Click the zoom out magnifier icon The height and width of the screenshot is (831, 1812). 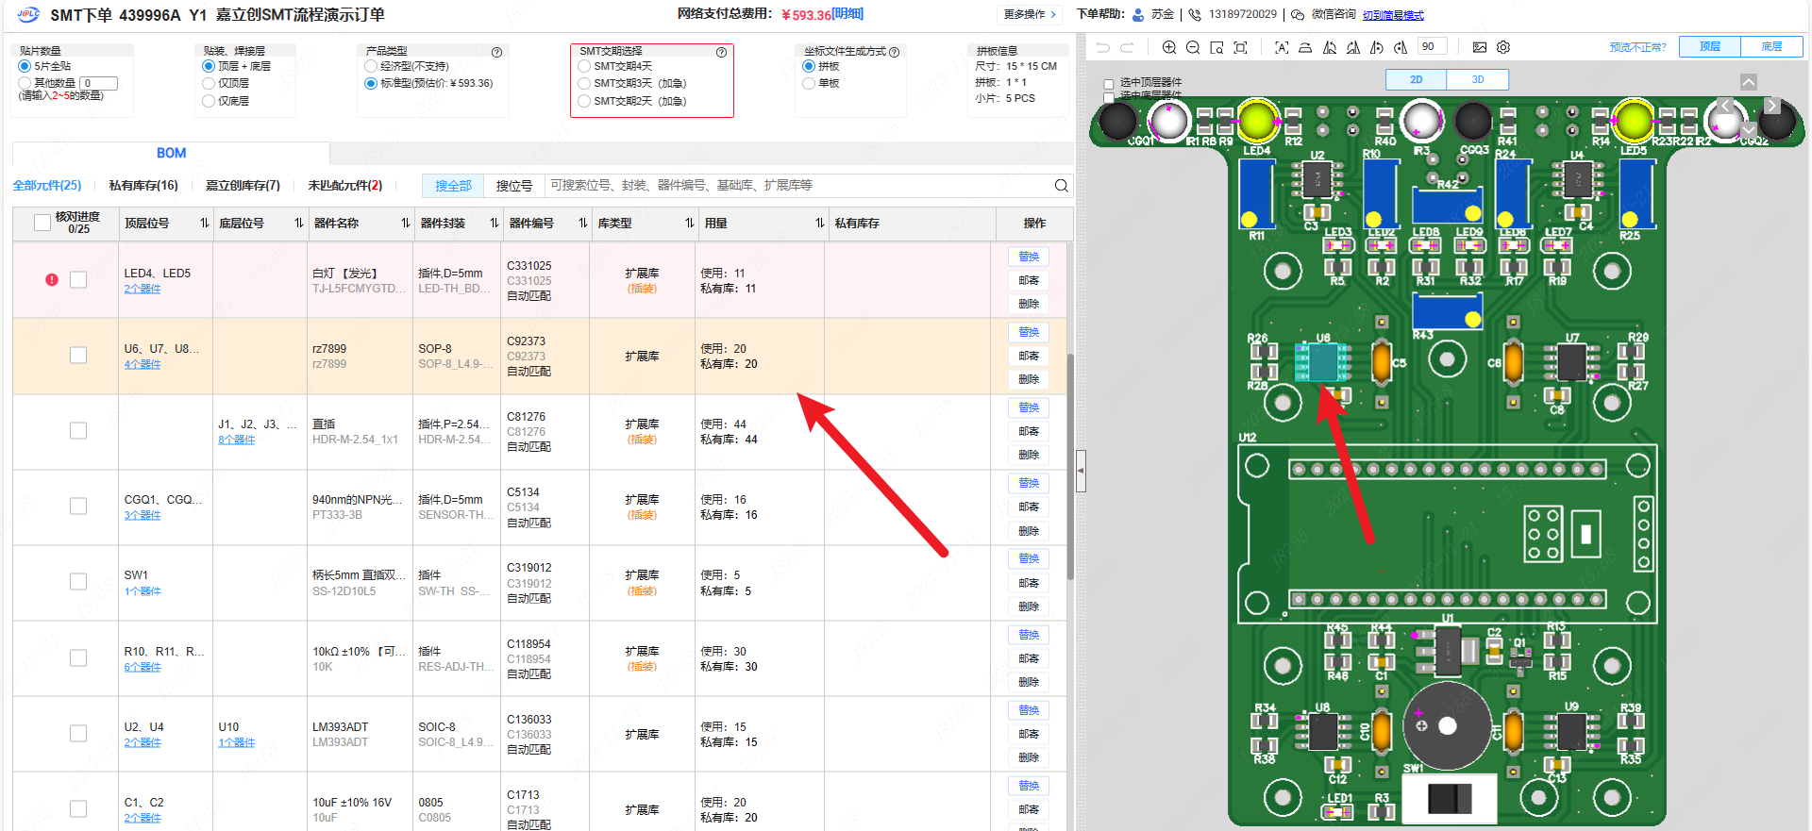pyautogui.click(x=1193, y=47)
